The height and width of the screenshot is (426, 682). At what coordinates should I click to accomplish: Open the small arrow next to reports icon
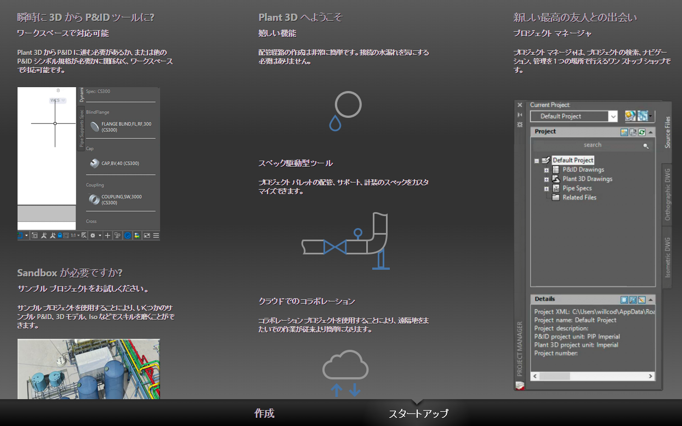(x=650, y=116)
